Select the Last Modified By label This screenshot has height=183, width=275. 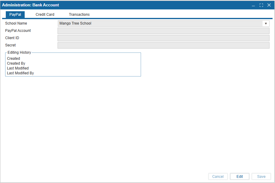pyautogui.click(x=20, y=73)
